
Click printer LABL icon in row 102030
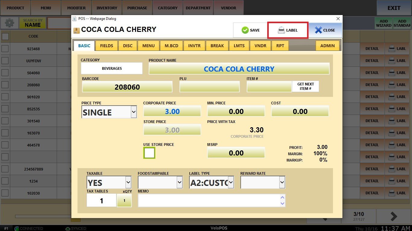(392, 193)
